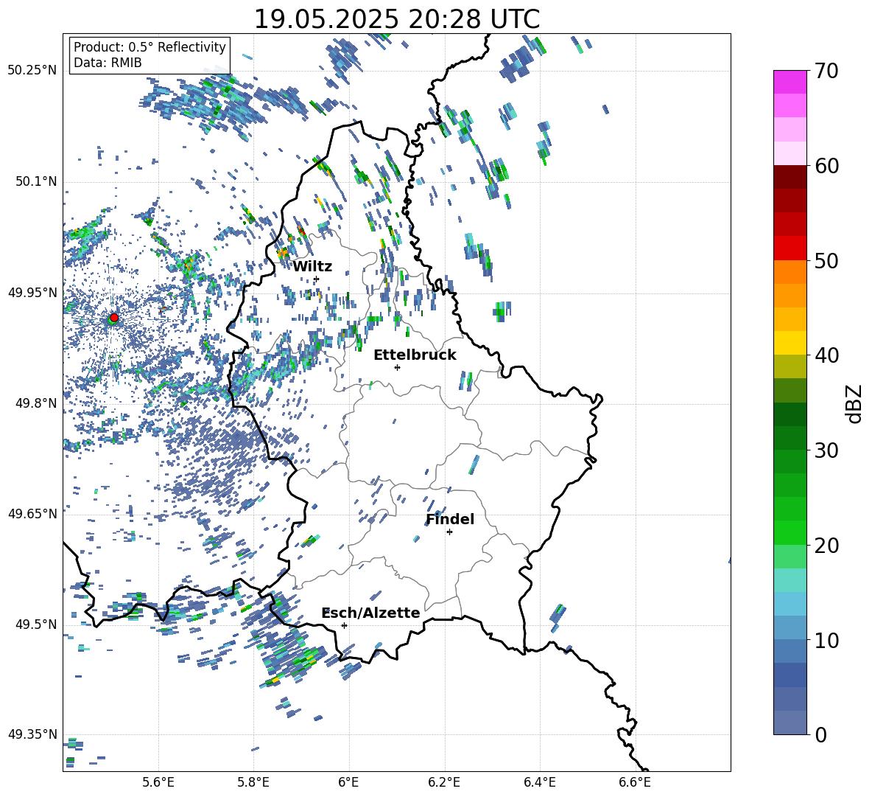Click the 40 colorbar tick label
This screenshot has height=797, width=872.
[826, 355]
